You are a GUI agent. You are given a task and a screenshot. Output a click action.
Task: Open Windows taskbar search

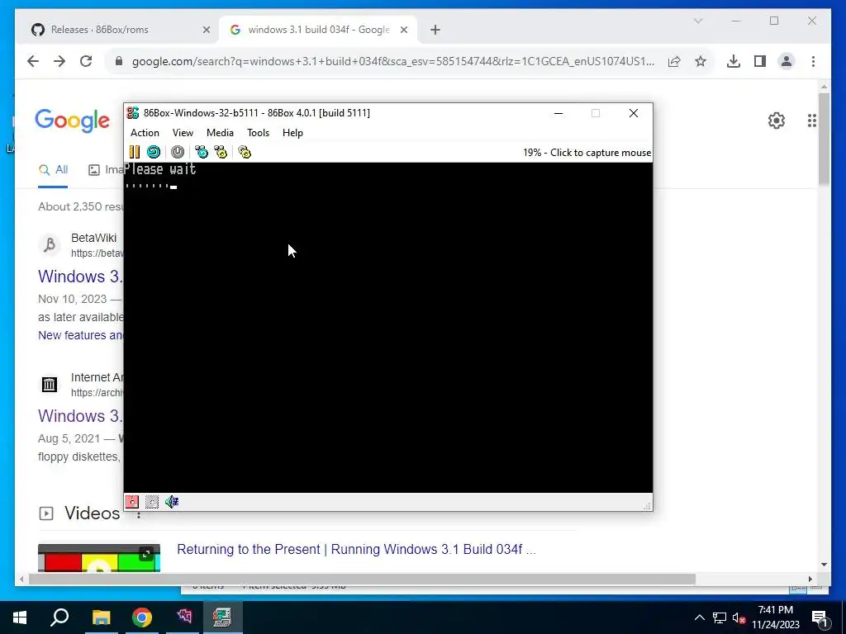point(59,617)
